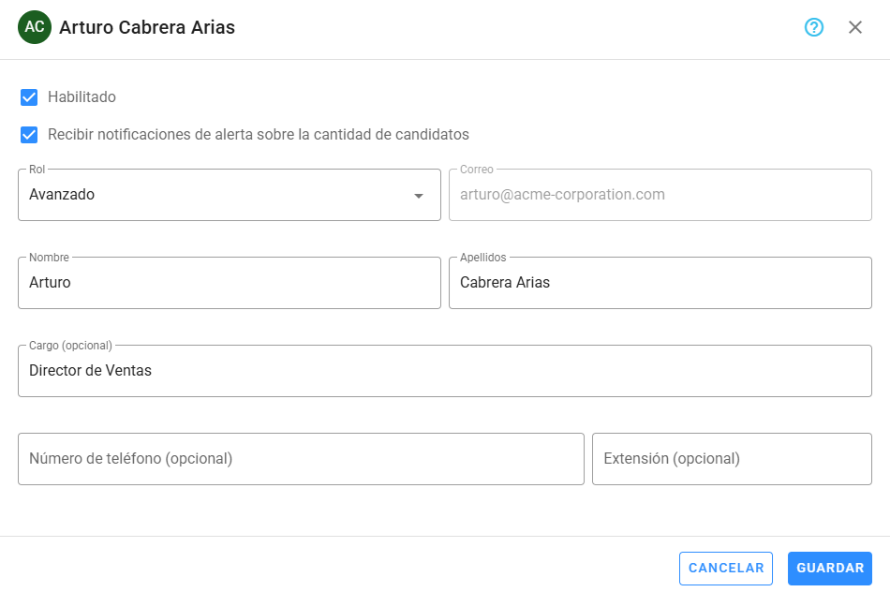Image resolution: width=890 pixels, height=592 pixels.
Task: Click the grayed-out Correo field
Action: (x=660, y=195)
